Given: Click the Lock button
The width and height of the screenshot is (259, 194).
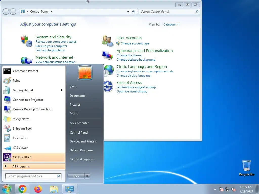Looking at the screenshot, I should point(76,176).
